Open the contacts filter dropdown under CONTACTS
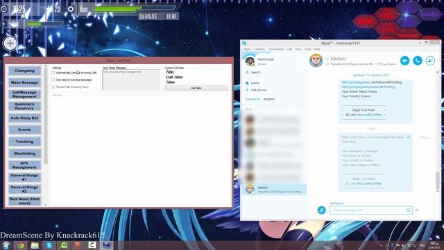This screenshot has width=444, height=250. coord(248,109)
